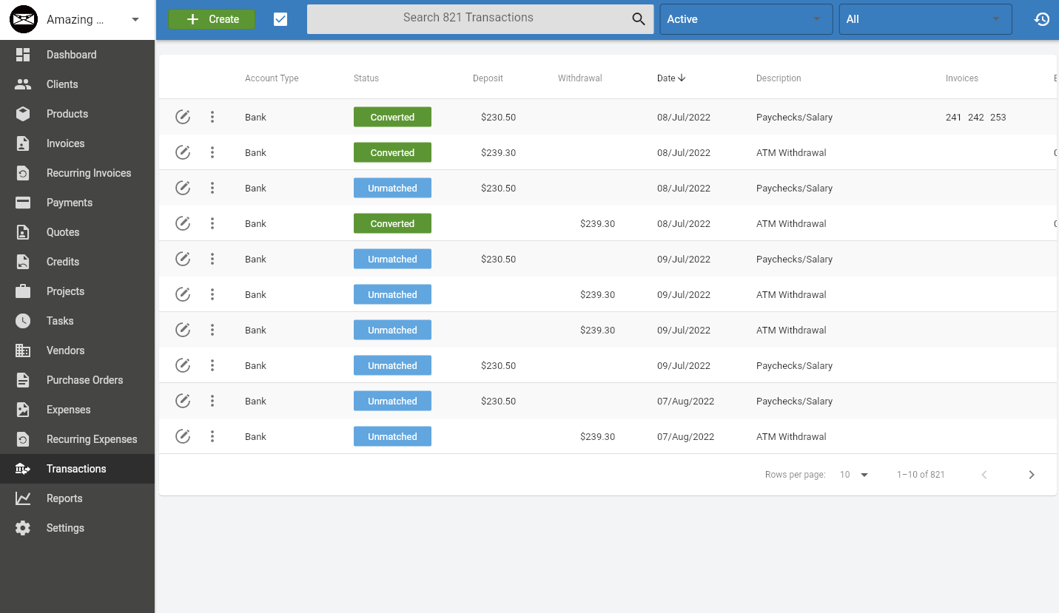Click the Status column header
This screenshot has height=613, width=1059.
pos(366,78)
